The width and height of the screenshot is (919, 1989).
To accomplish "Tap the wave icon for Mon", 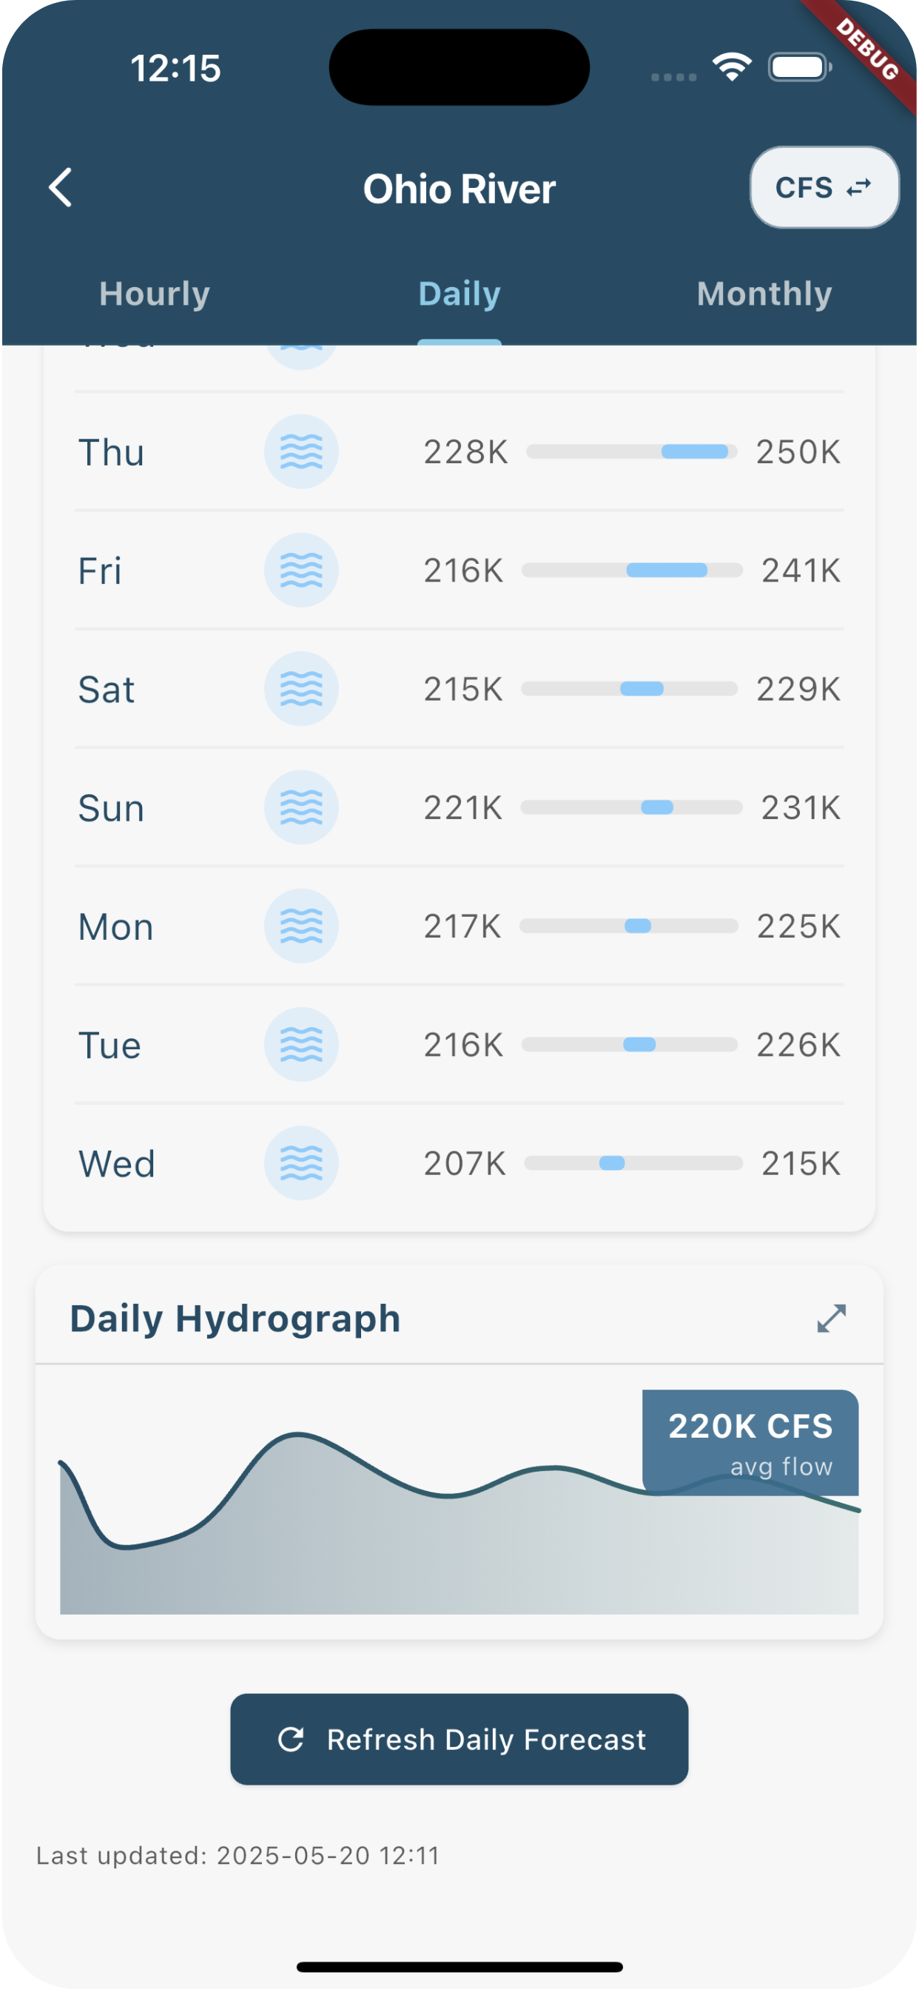I will tap(301, 926).
